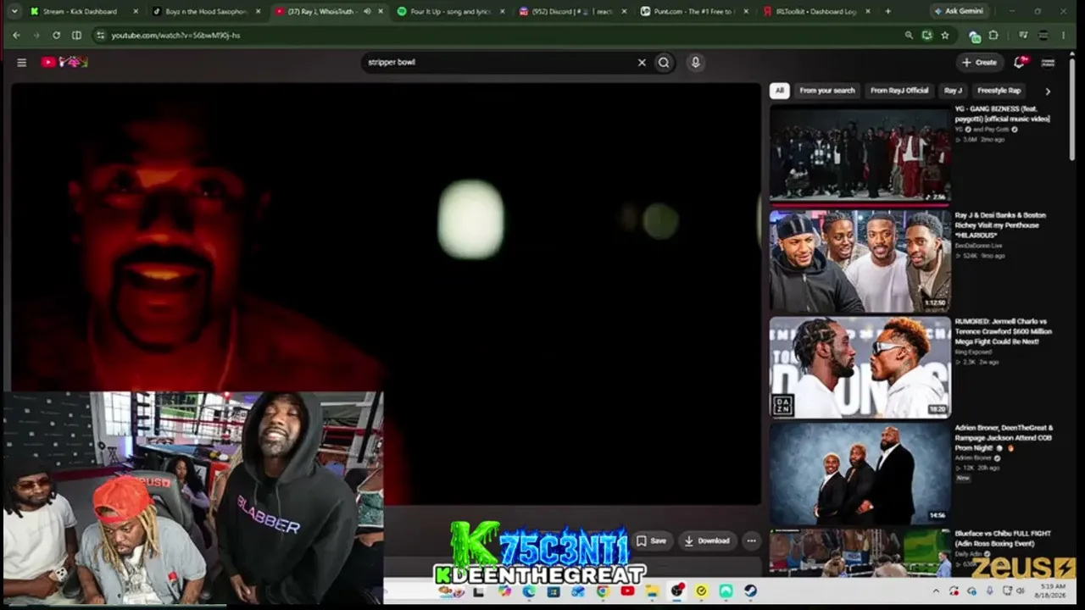
Task: Close the Punt.com tab
Action: click(x=747, y=11)
